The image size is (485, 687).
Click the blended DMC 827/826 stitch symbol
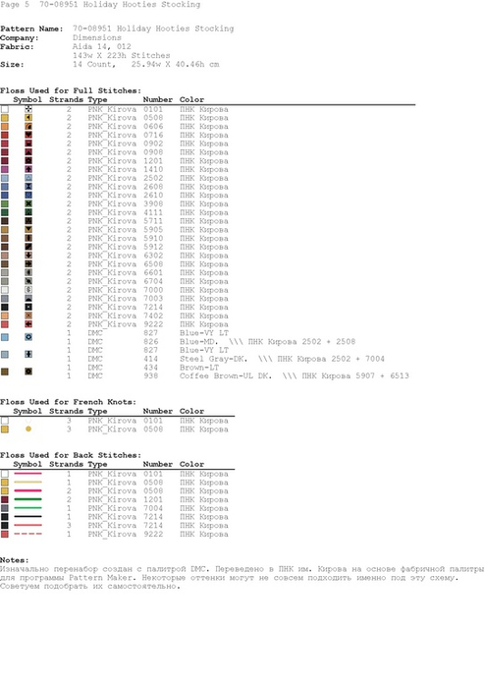click(x=28, y=337)
